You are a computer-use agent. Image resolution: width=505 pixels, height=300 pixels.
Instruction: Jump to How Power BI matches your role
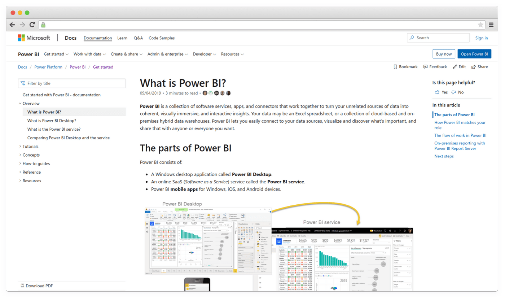tap(460, 125)
